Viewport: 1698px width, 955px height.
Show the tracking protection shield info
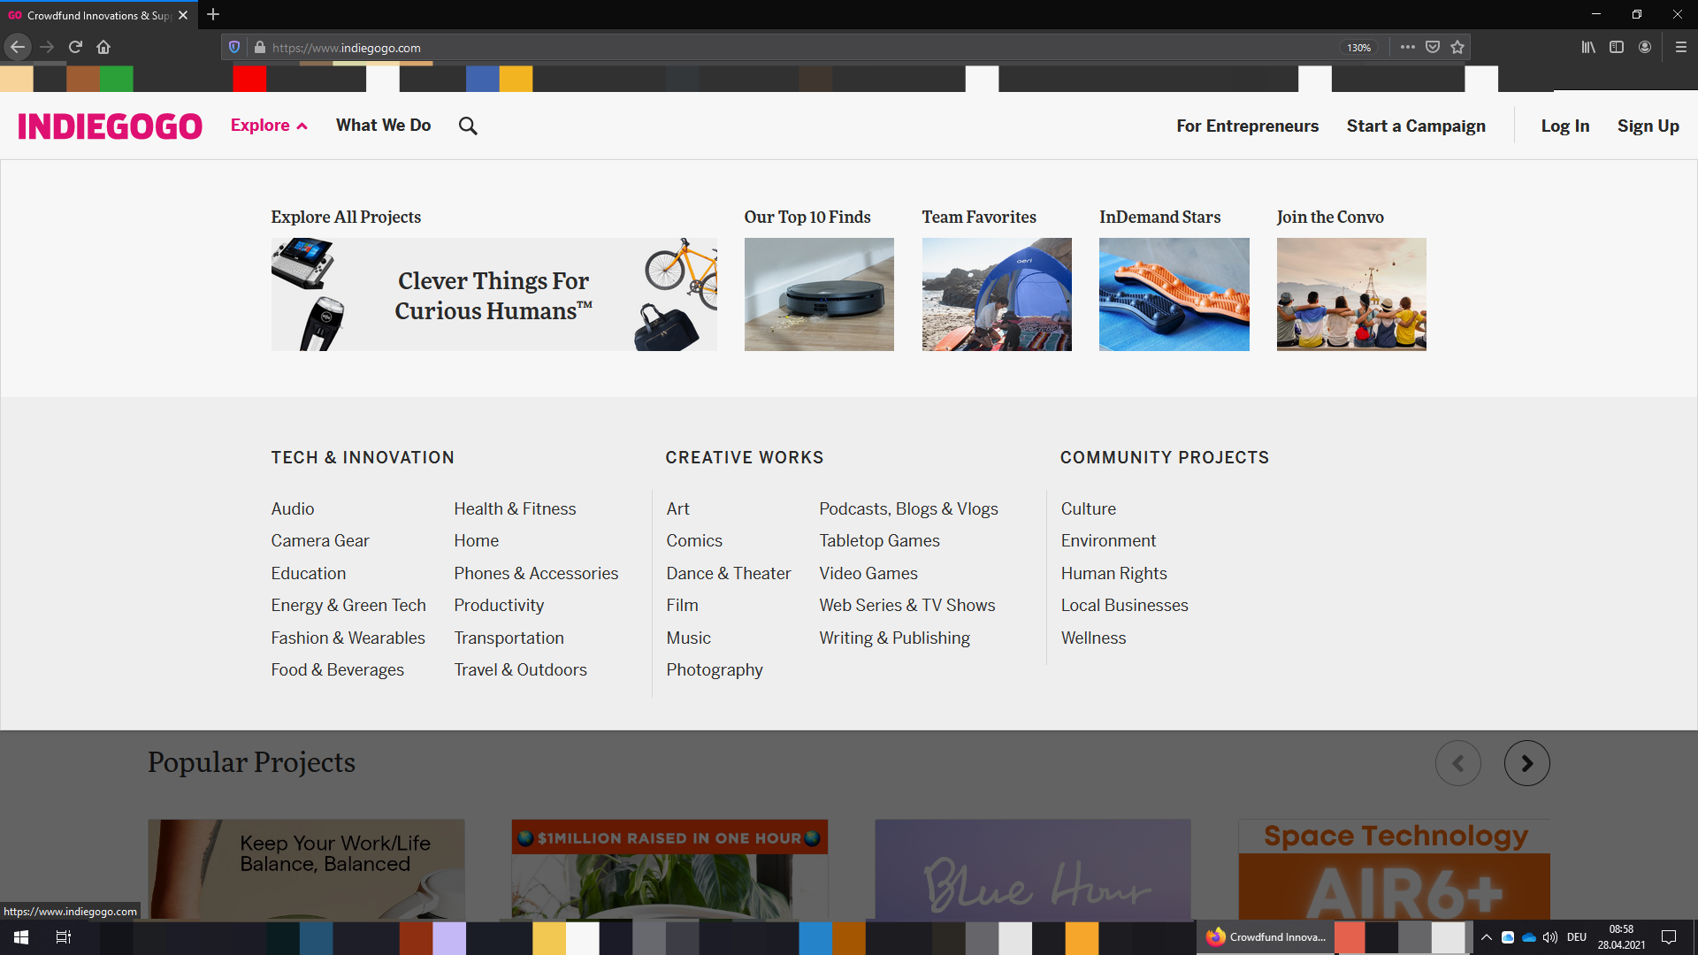pyautogui.click(x=234, y=48)
